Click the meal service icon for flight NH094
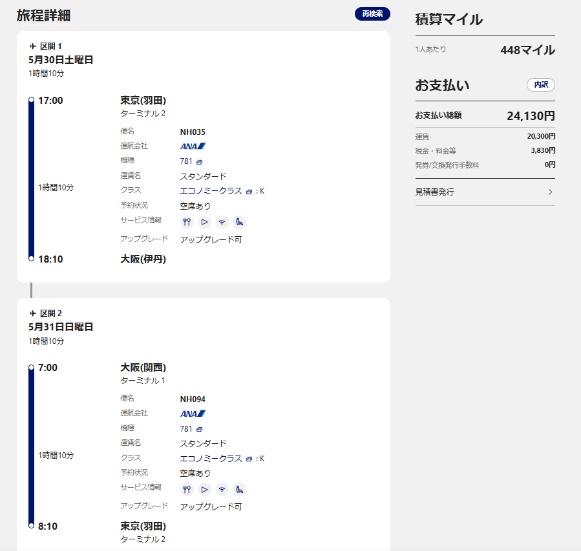 [187, 489]
